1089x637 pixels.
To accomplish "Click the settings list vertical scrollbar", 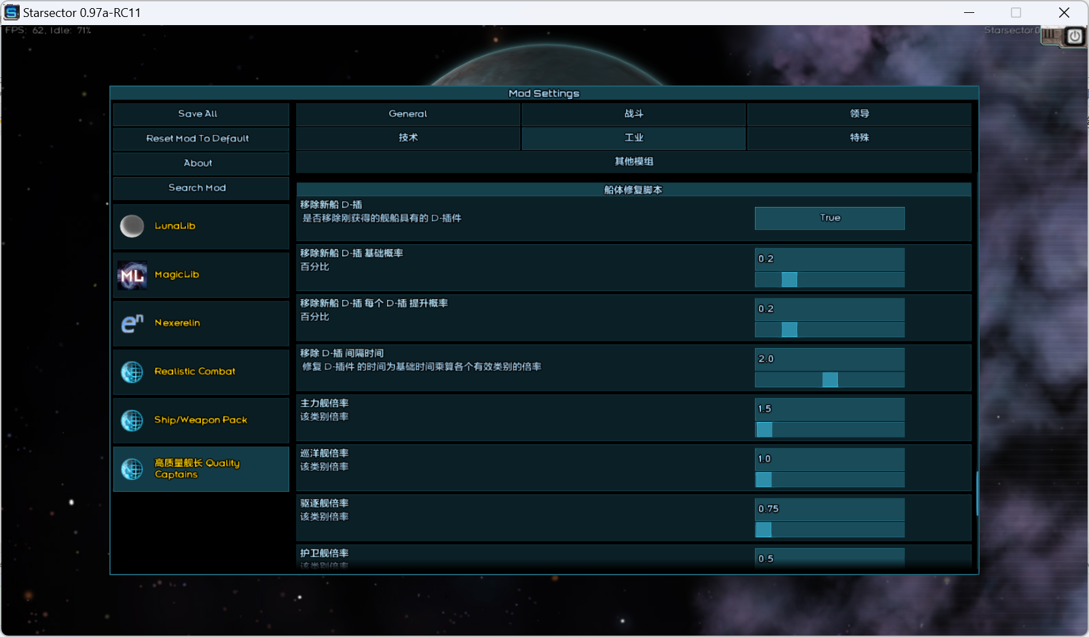I will click(x=977, y=493).
